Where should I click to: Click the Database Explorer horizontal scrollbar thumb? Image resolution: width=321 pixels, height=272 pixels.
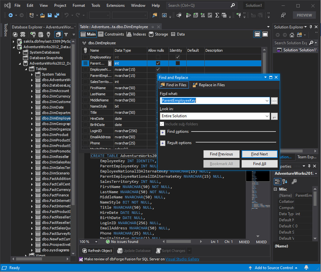(x=29, y=259)
